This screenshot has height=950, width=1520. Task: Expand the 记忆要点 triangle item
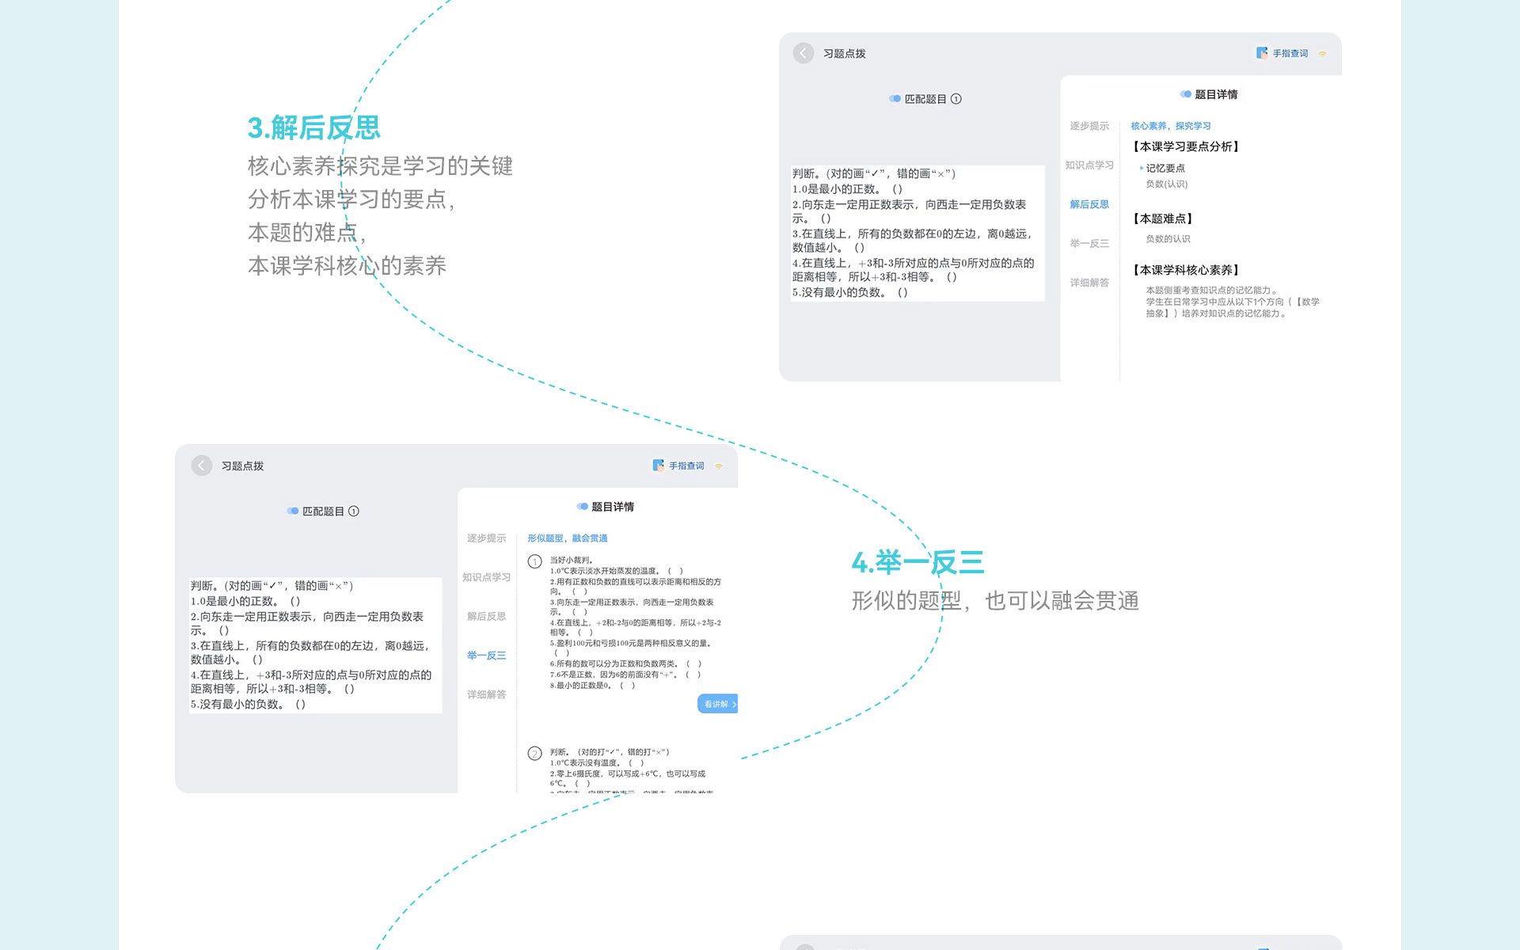[1141, 169]
